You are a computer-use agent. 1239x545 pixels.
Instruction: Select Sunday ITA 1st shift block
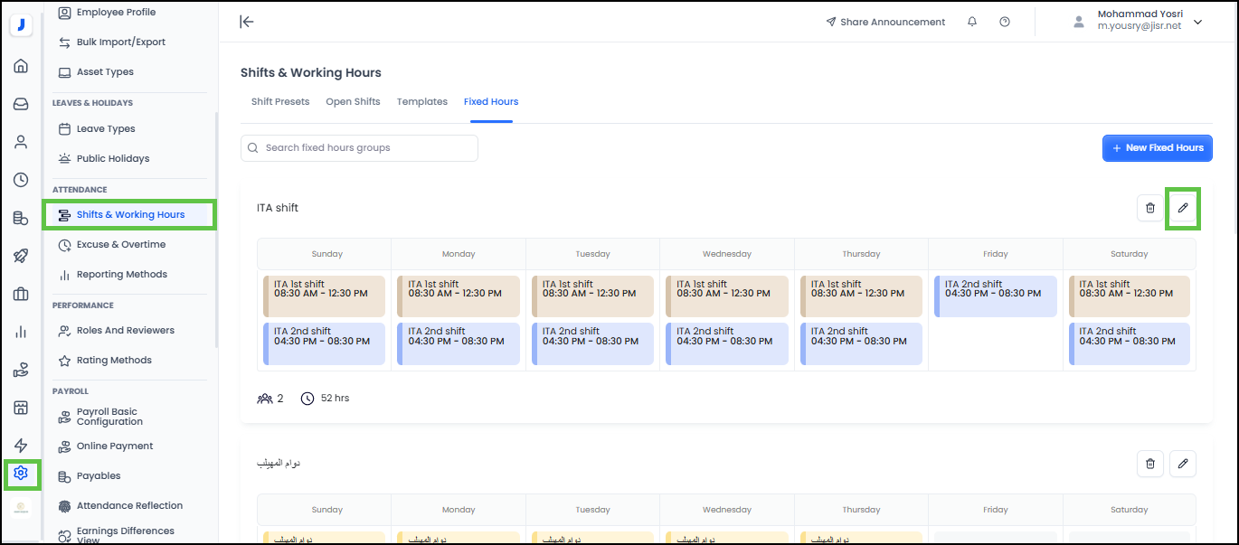click(324, 296)
